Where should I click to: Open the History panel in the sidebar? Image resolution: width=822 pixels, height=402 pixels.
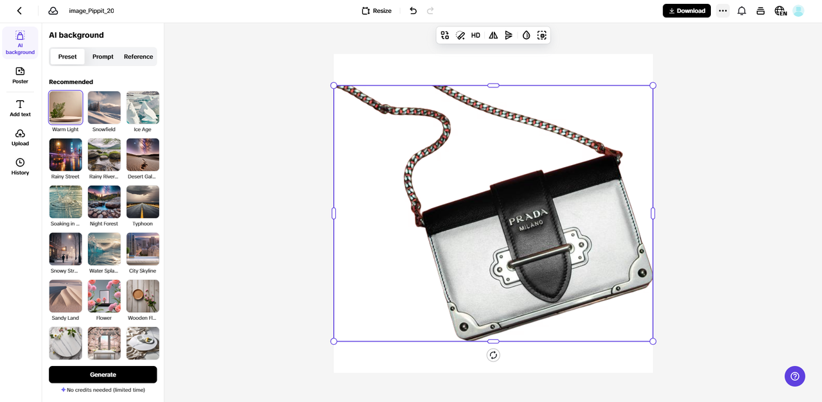20,166
